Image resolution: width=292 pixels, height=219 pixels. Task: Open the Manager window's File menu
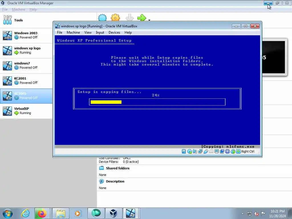point(5,9)
